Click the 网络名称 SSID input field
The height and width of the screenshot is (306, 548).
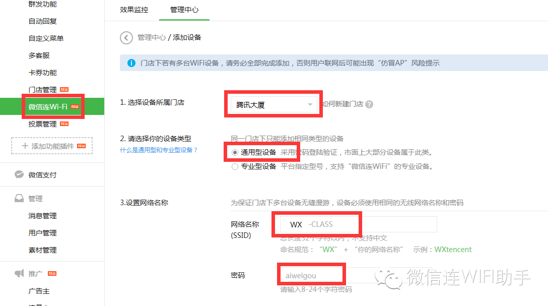click(358, 224)
